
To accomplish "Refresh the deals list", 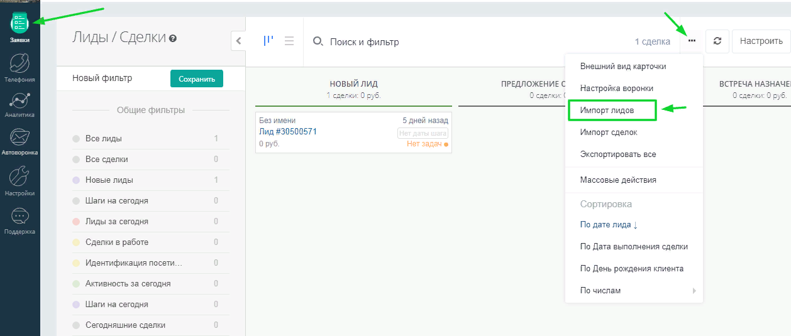I will click(x=717, y=41).
